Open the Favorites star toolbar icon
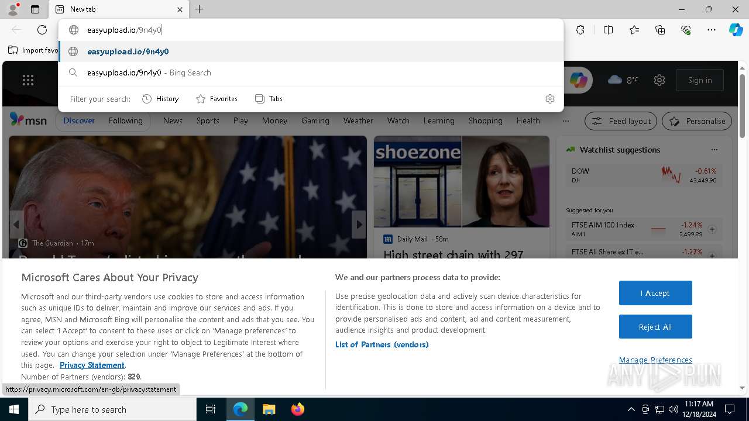 634,30
